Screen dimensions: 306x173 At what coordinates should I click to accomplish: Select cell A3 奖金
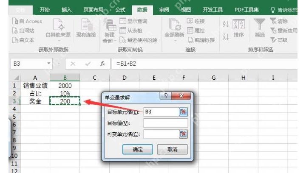tap(35, 101)
